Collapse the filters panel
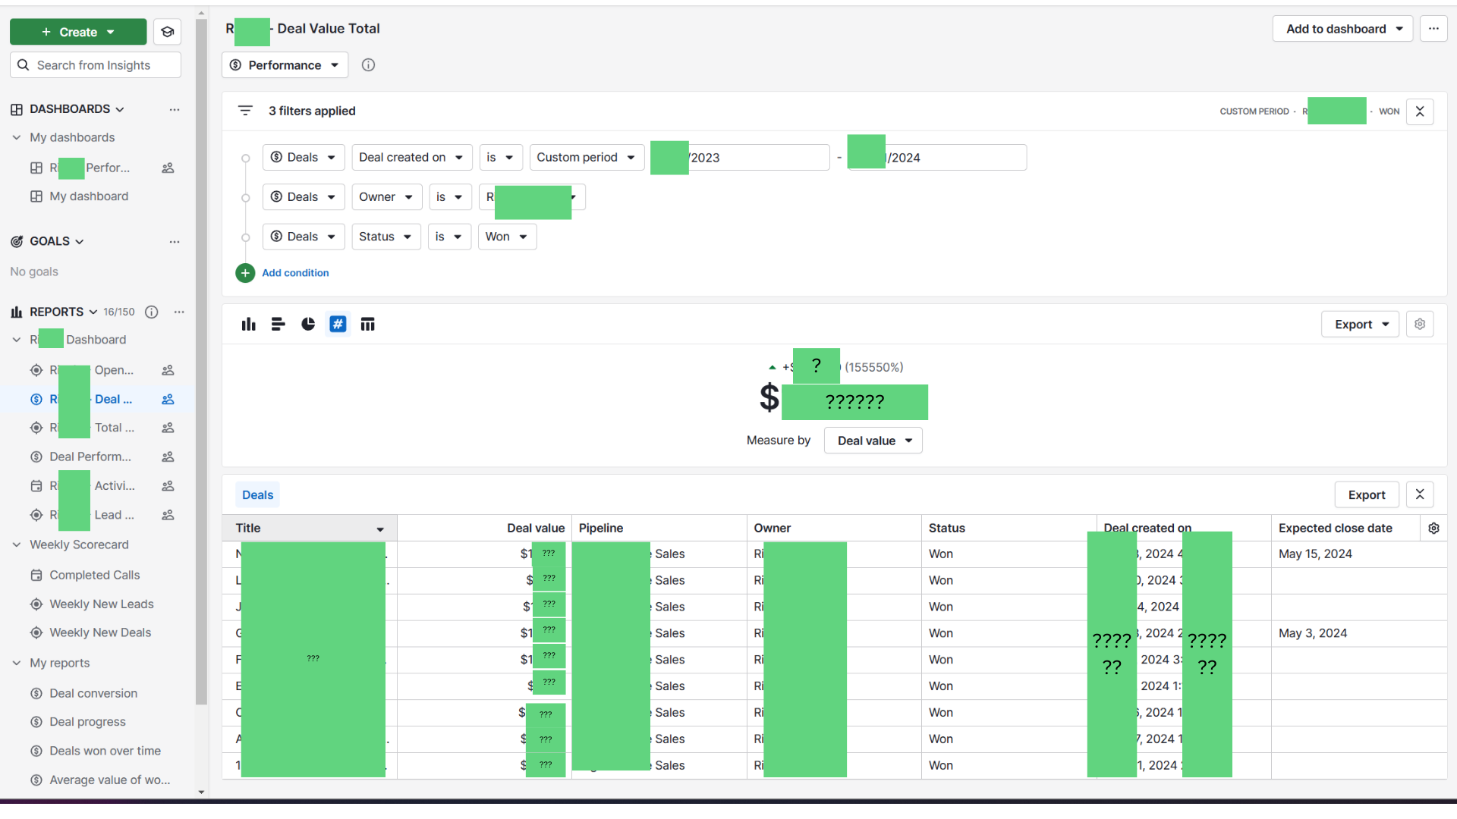This screenshot has height=819, width=1457. (1420, 111)
